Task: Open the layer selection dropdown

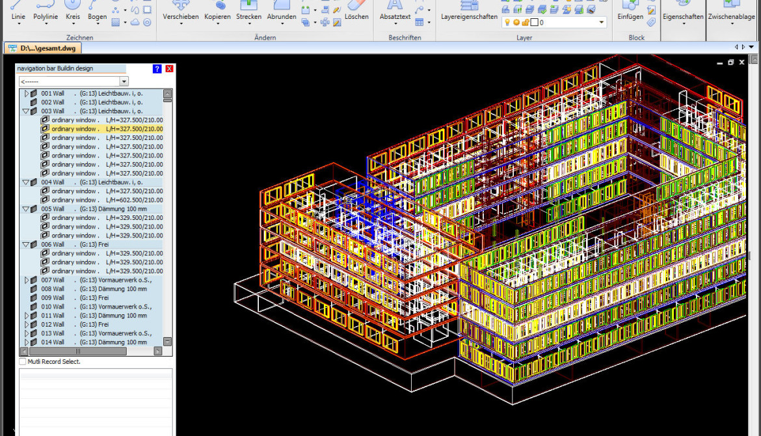Action: pos(602,23)
